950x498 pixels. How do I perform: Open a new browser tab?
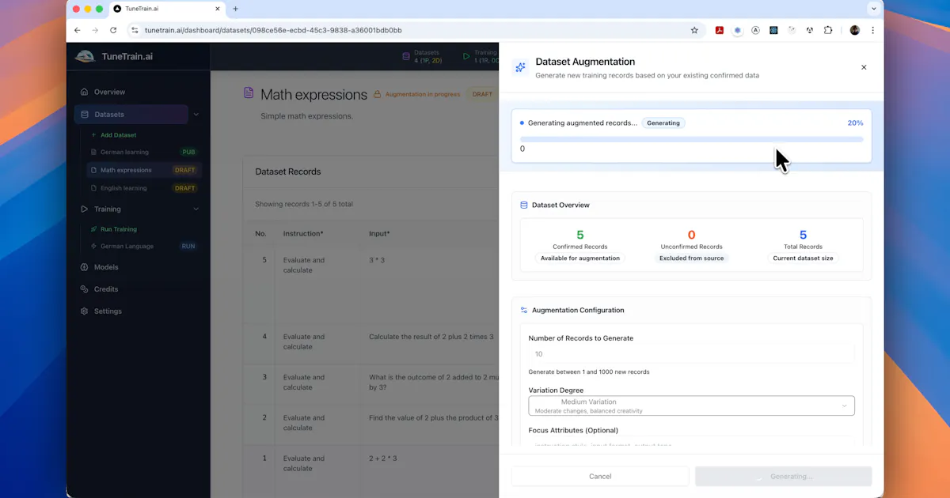coord(235,9)
